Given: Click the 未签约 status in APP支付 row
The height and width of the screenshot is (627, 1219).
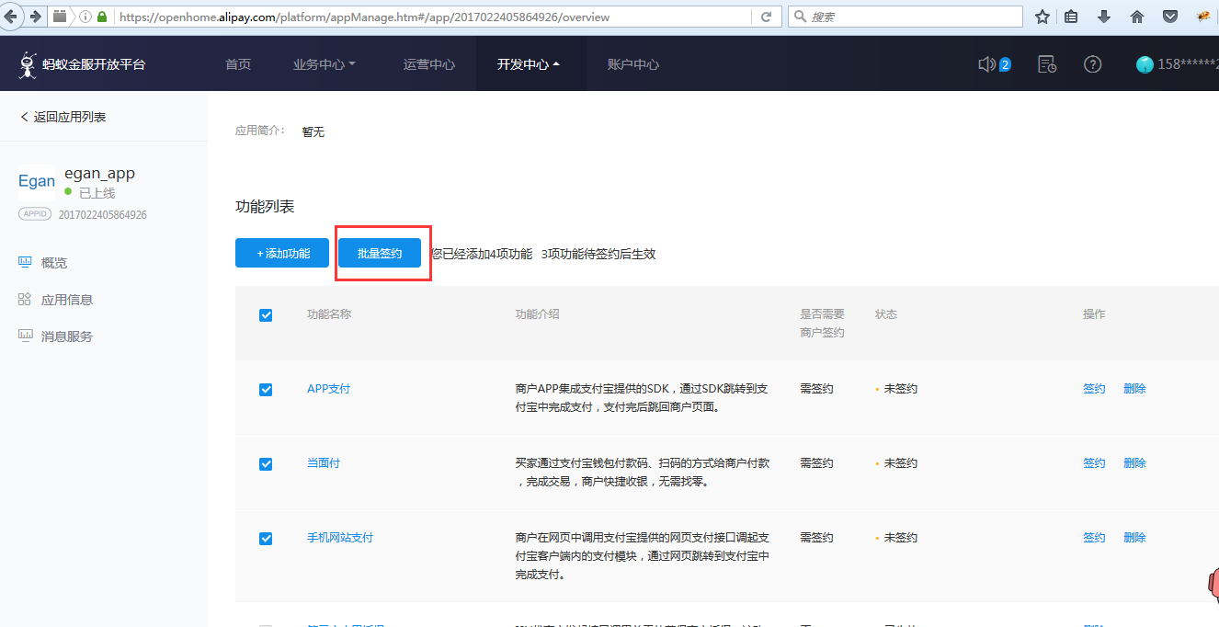Looking at the screenshot, I should [900, 389].
